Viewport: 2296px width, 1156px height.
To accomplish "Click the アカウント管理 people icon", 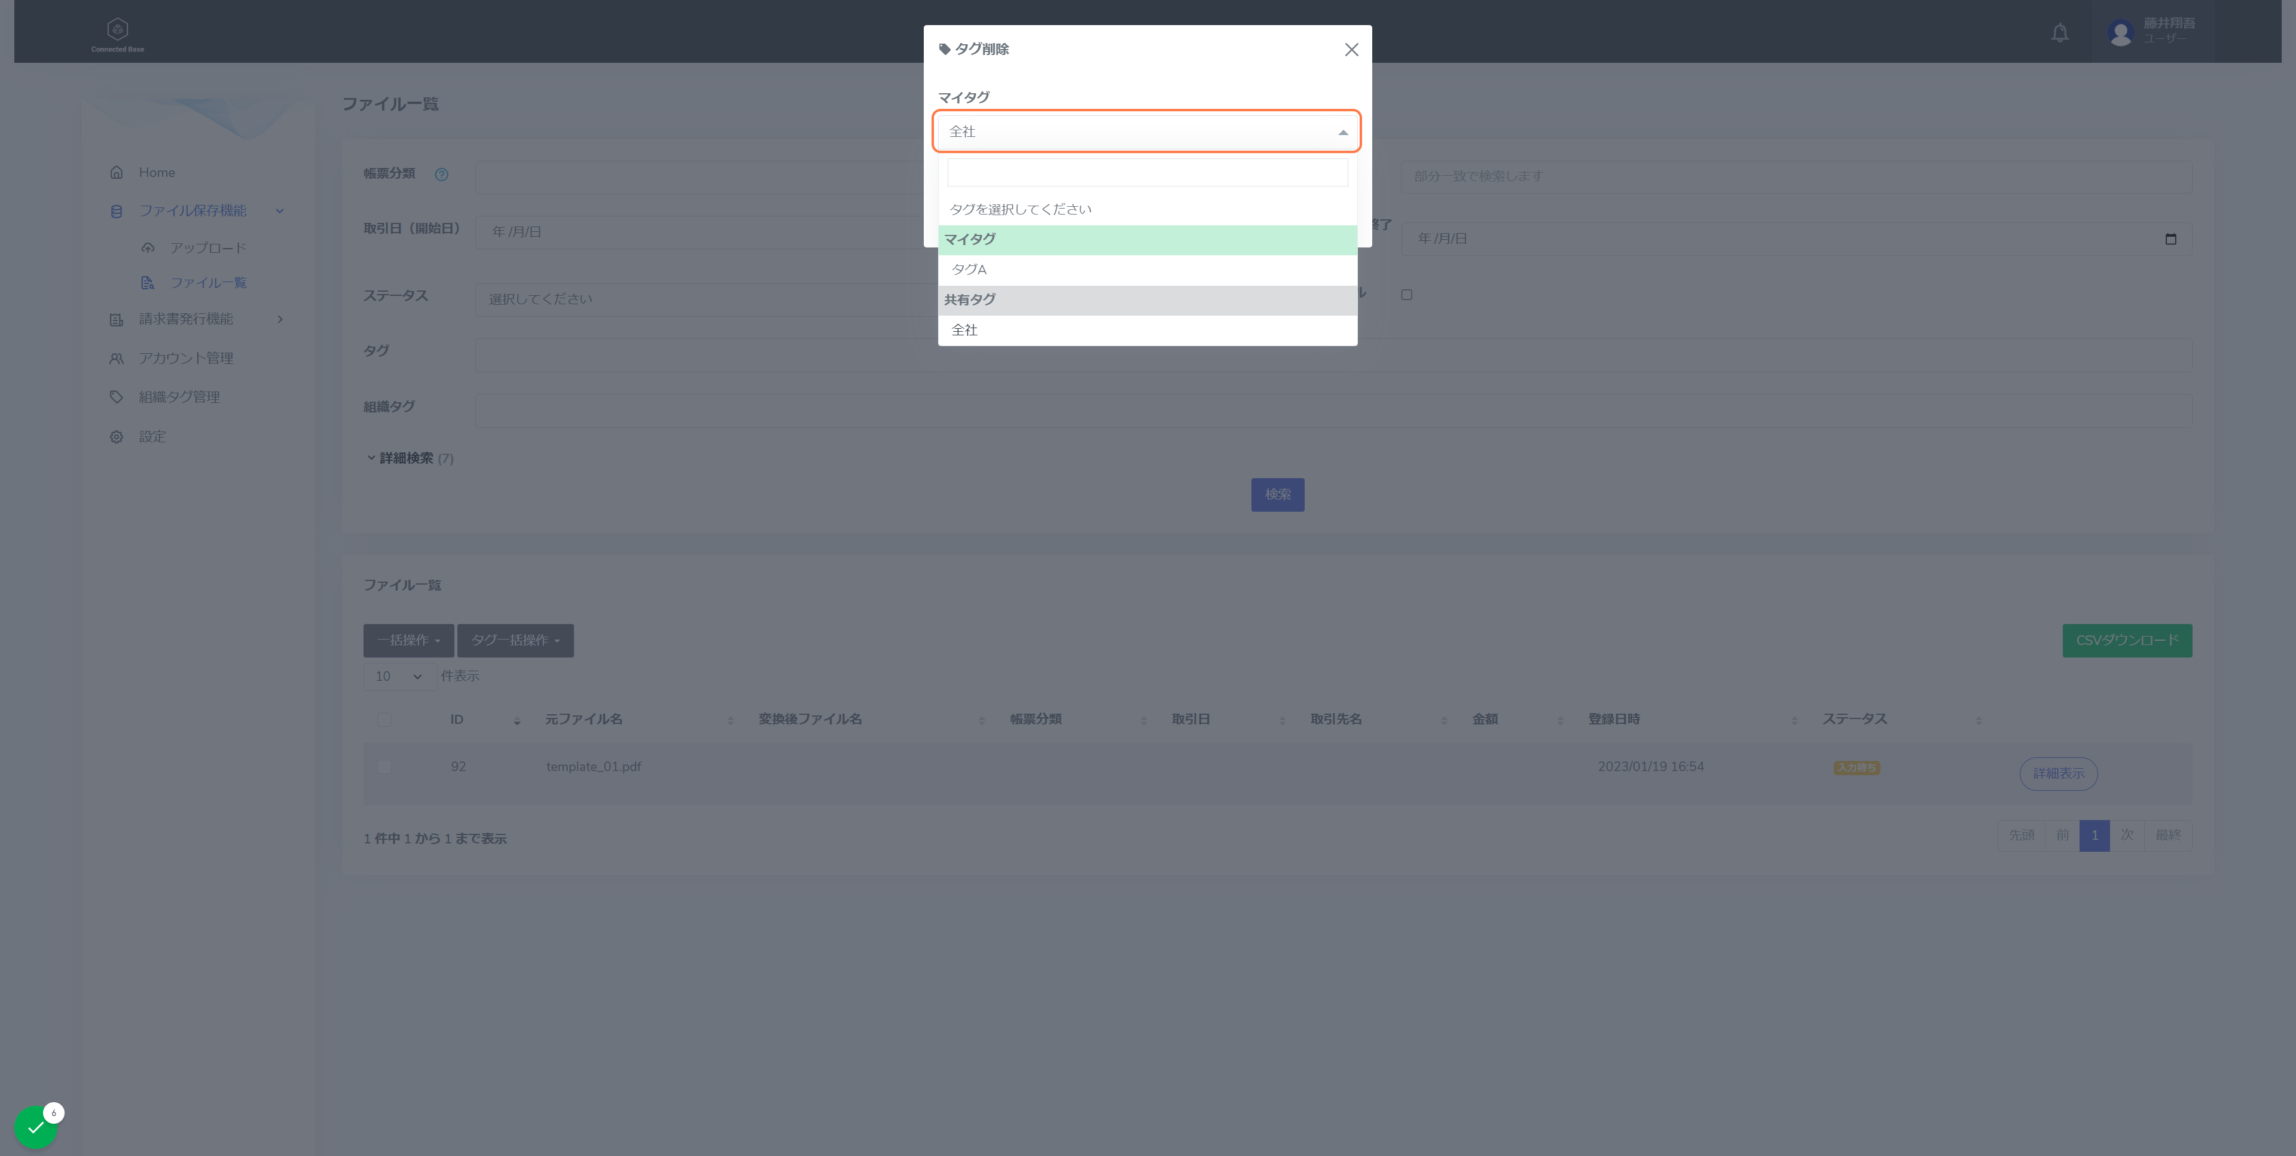I will 116,358.
